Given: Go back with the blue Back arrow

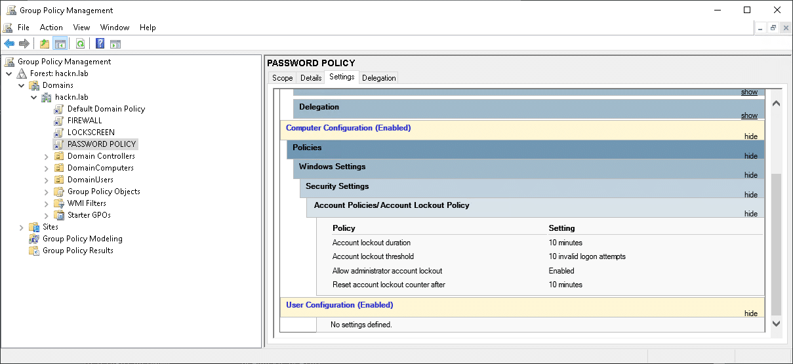Looking at the screenshot, I should [9, 44].
